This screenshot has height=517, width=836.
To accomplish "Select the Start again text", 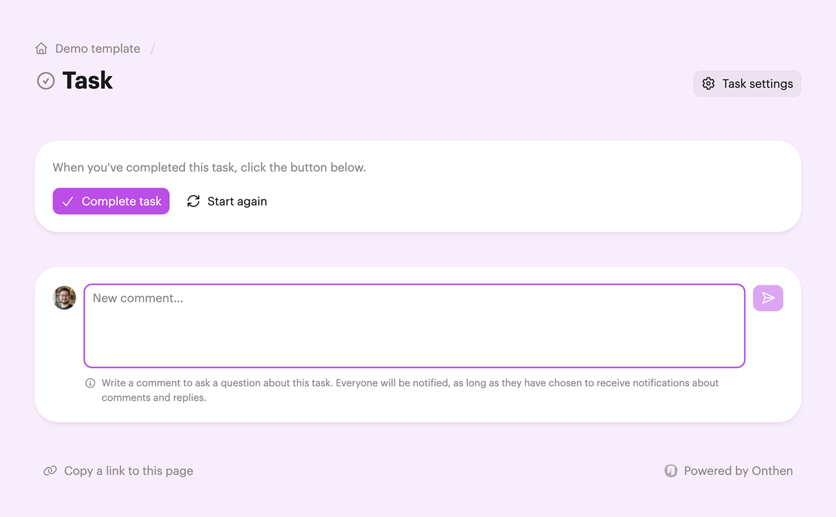I will tap(237, 202).
